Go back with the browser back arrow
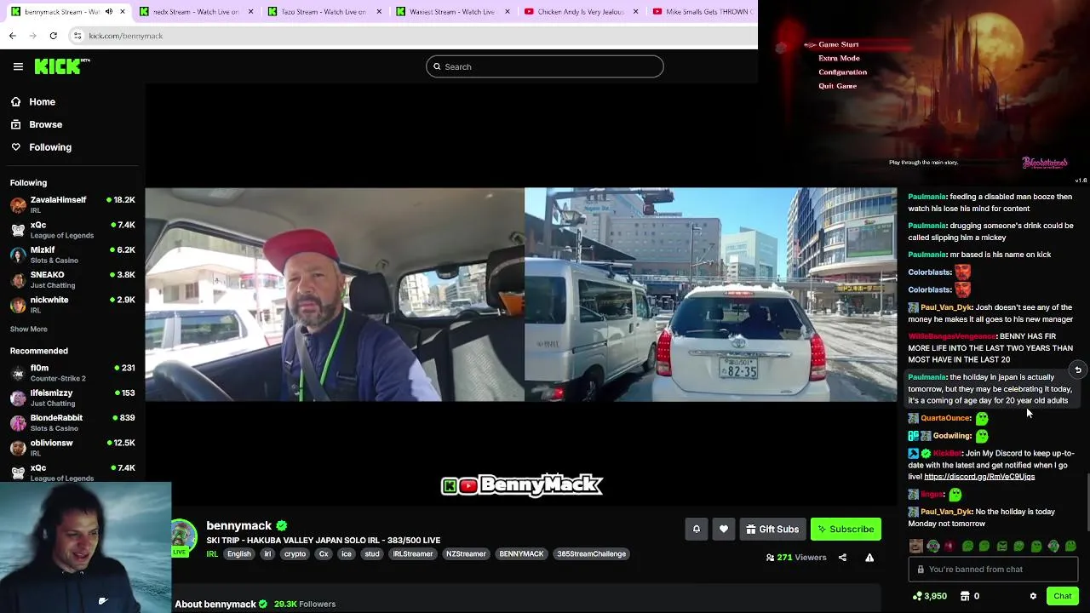 click(x=12, y=36)
